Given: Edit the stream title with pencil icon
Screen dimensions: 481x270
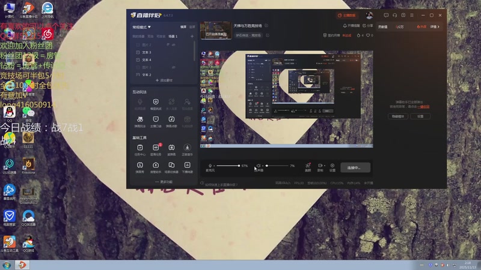Looking at the screenshot, I should 266,26.
